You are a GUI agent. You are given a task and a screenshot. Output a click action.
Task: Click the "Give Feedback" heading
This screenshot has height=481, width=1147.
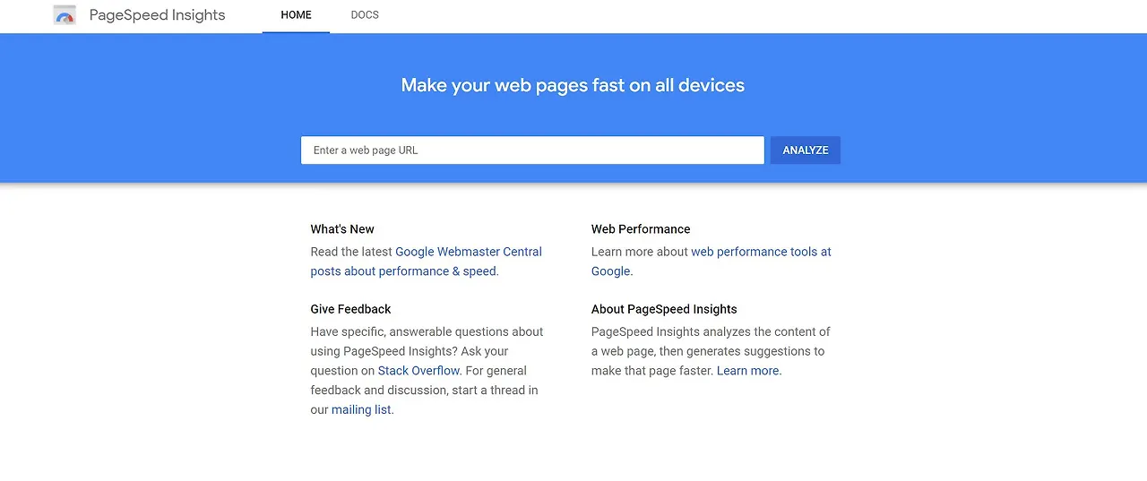350,309
